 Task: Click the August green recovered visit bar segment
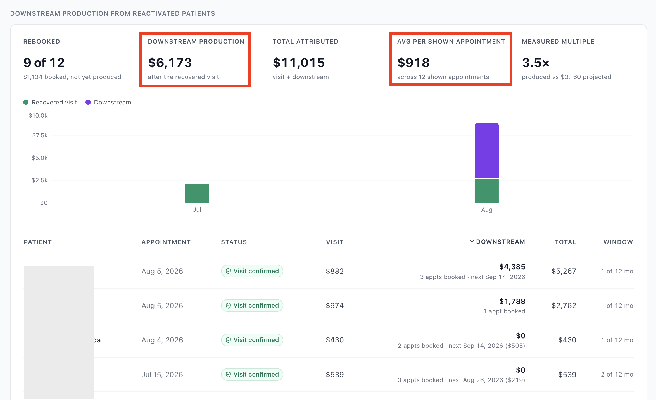487,191
